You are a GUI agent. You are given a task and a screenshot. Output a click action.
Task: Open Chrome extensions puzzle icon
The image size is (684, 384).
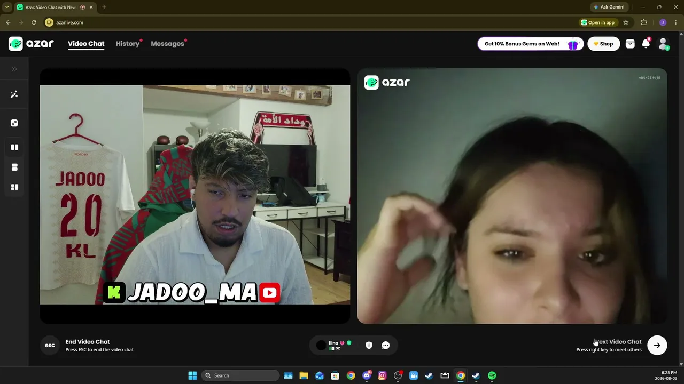point(644,22)
